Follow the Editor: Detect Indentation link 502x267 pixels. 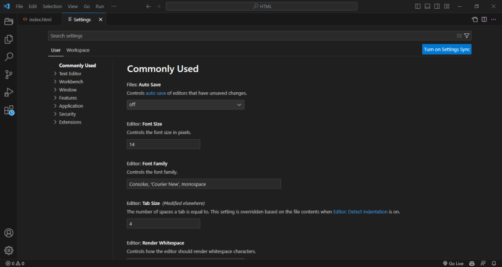pyautogui.click(x=360, y=212)
